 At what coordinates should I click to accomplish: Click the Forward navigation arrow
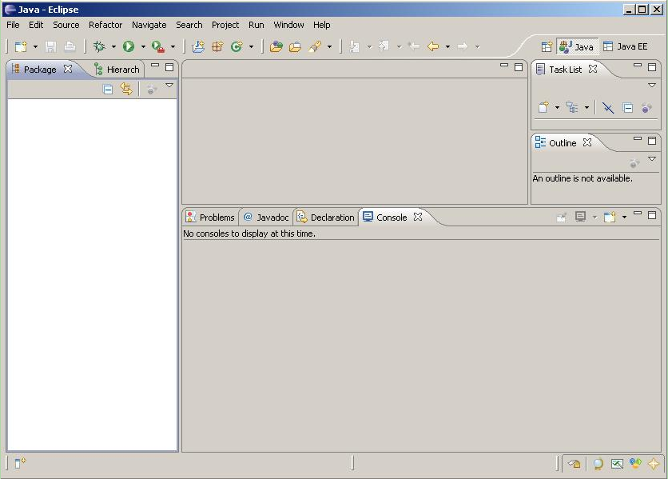click(463, 46)
